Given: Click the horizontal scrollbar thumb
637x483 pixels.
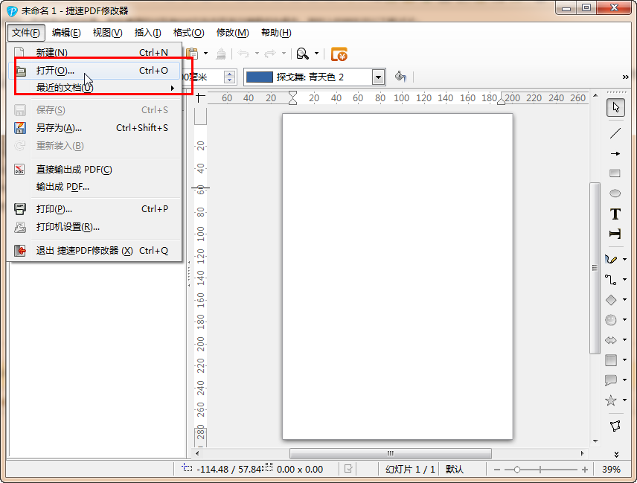Looking at the screenshot, I should [391, 453].
